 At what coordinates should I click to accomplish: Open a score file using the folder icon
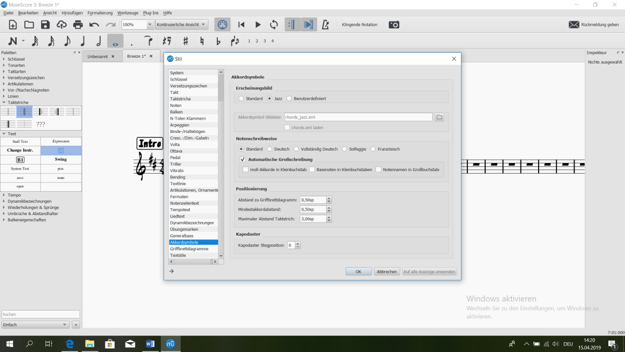coord(29,24)
